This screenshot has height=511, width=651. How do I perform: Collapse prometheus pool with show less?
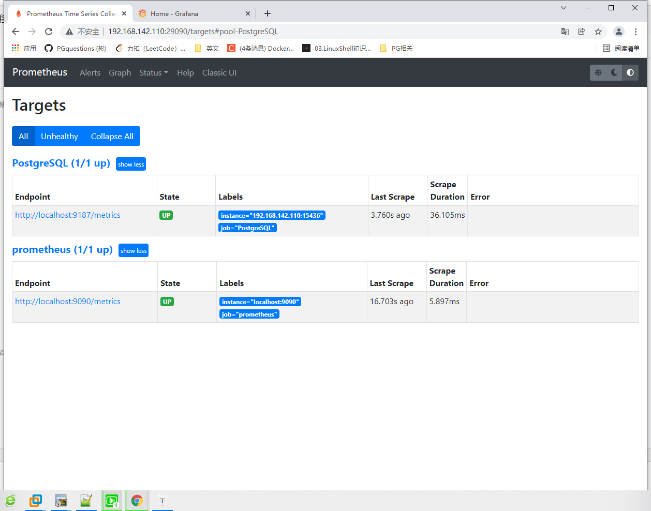134,250
